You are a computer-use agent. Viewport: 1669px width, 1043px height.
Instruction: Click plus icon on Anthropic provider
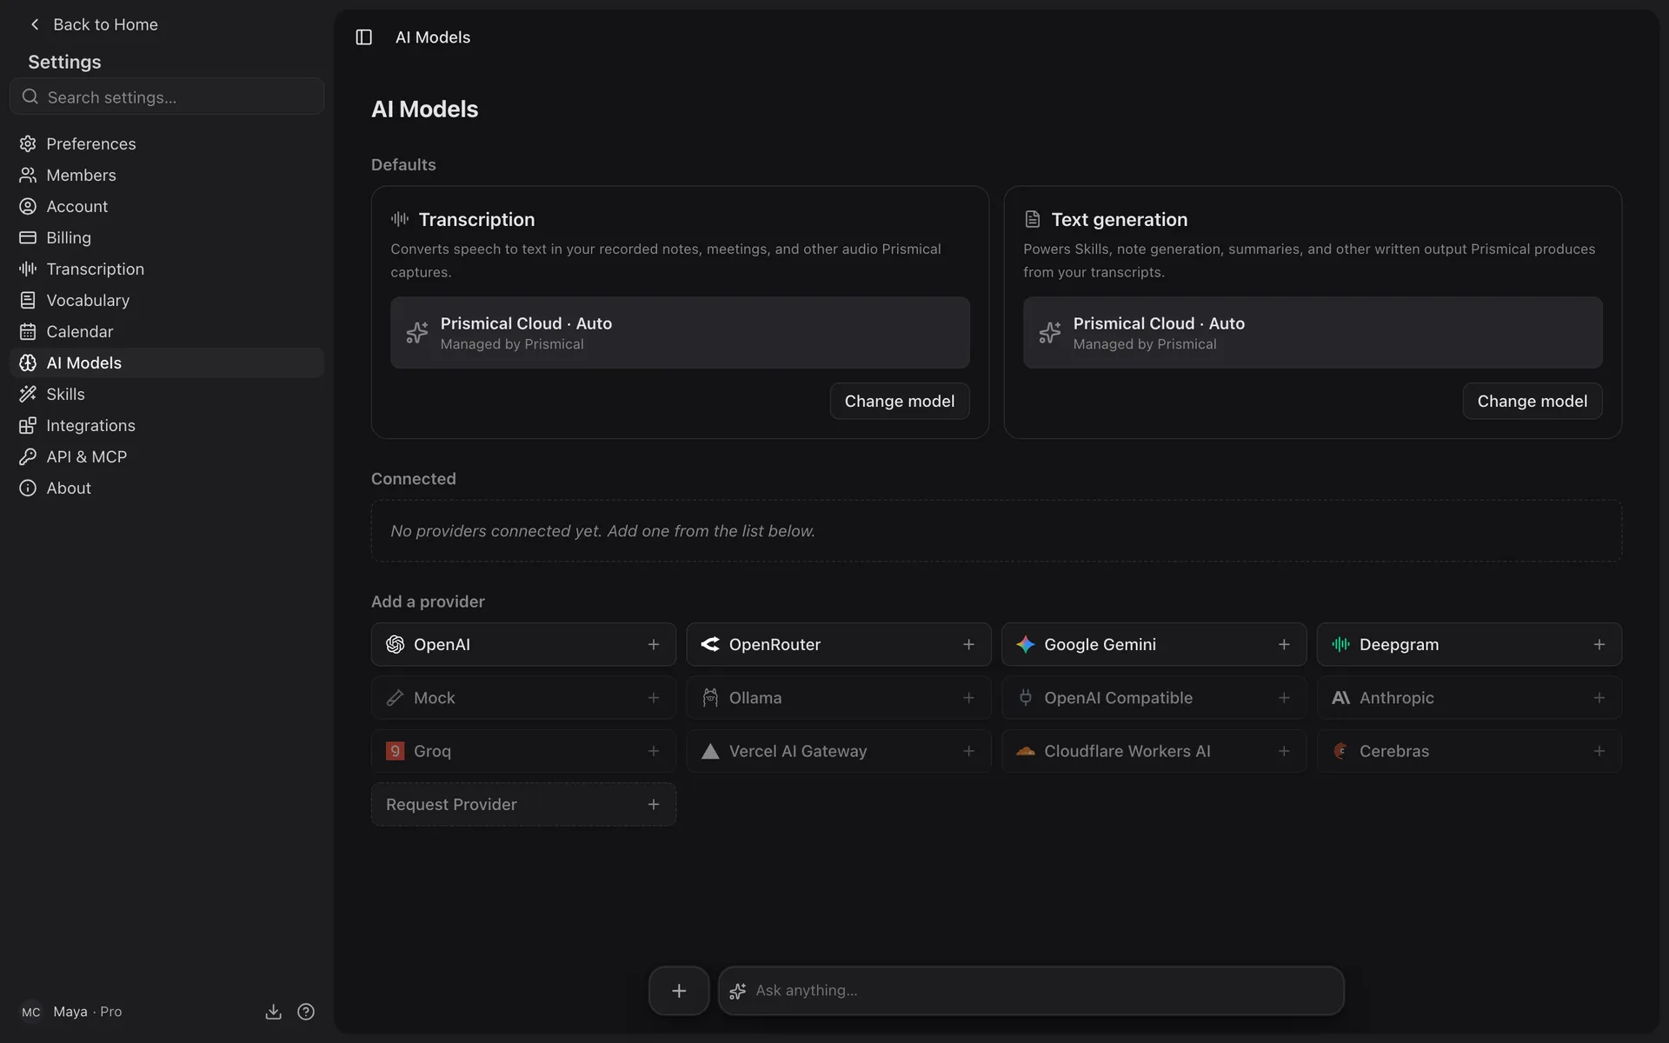[1599, 698]
